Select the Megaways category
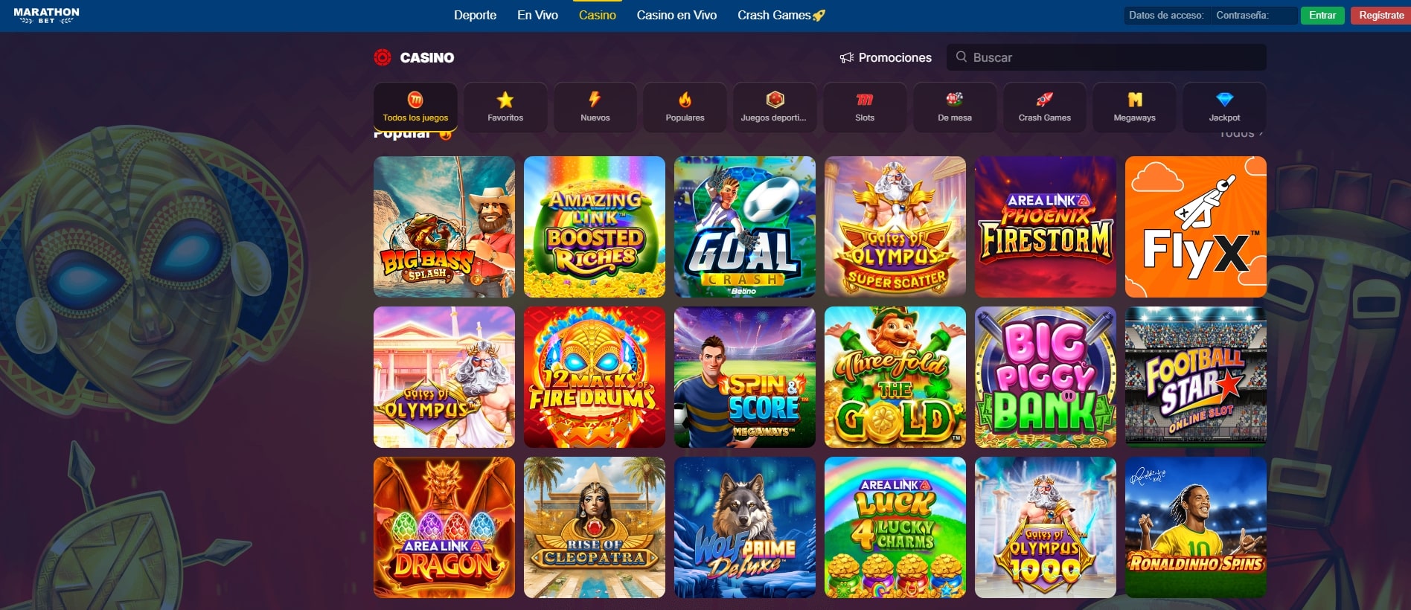The height and width of the screenshot is (610, 1411). (x=1134, y=107)
